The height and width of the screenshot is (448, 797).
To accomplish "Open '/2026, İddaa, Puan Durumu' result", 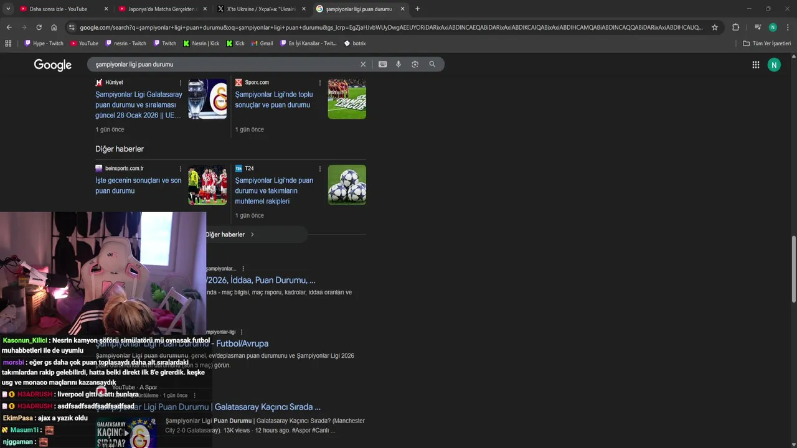I will point(261,280).
